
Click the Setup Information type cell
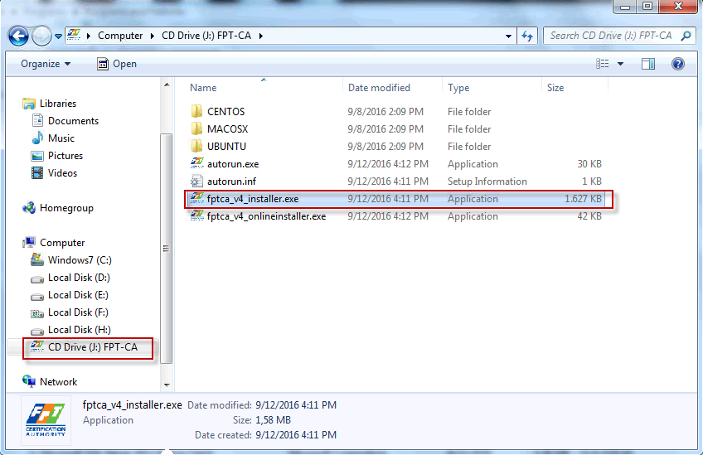point(487,182)
